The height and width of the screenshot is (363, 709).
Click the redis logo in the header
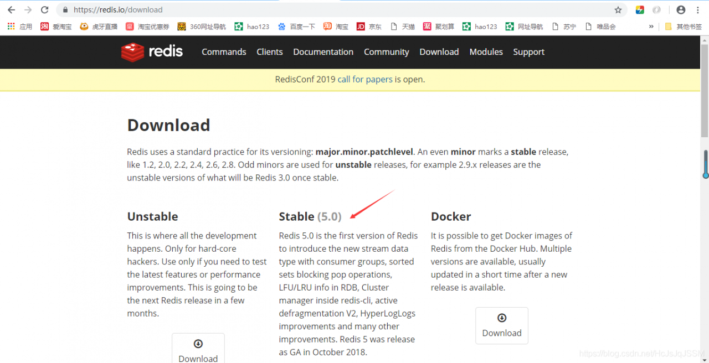(152, 52)
